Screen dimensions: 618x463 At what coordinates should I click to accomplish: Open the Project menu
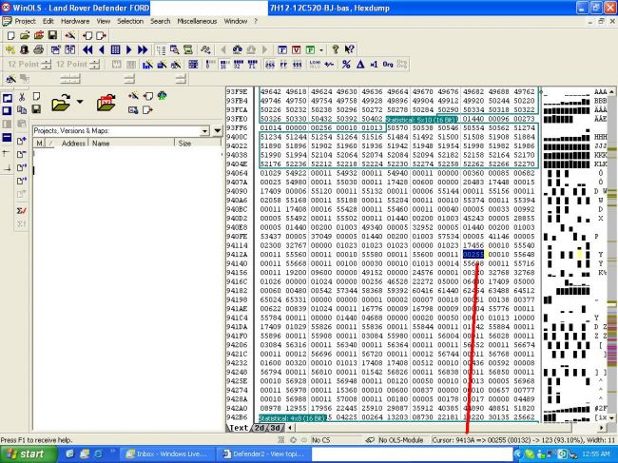click(x=26, y=21)
